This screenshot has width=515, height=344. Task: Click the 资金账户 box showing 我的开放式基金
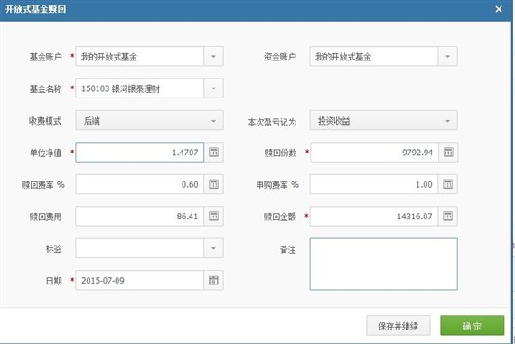374,57
